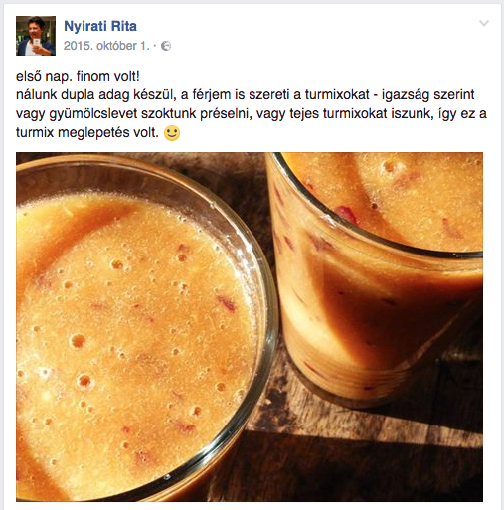Open Nyirati Rita's profile picture

[36, 36]
